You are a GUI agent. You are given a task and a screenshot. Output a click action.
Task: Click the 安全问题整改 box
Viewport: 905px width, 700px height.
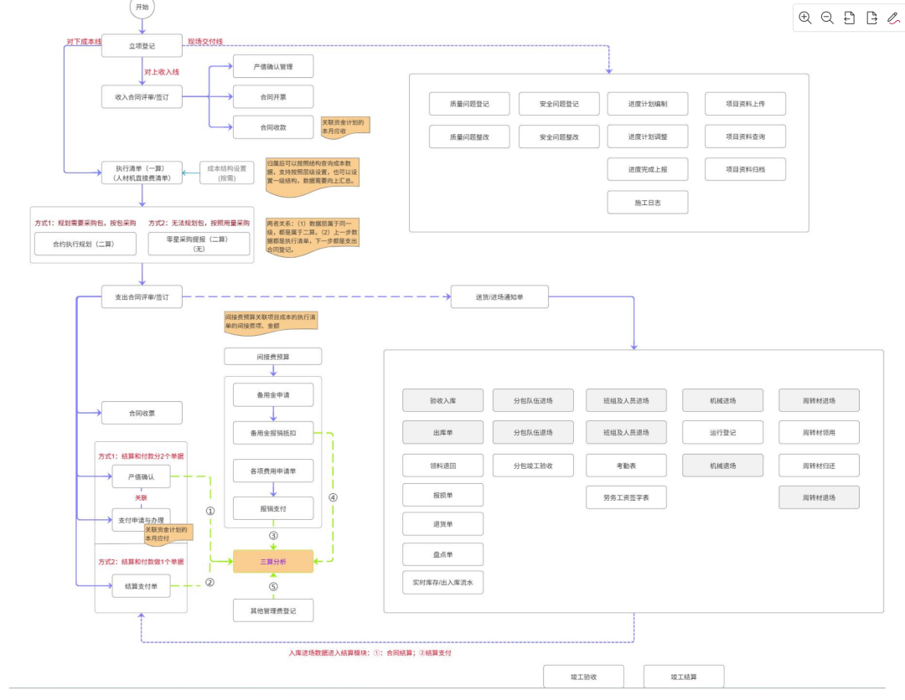click(559, 136)
